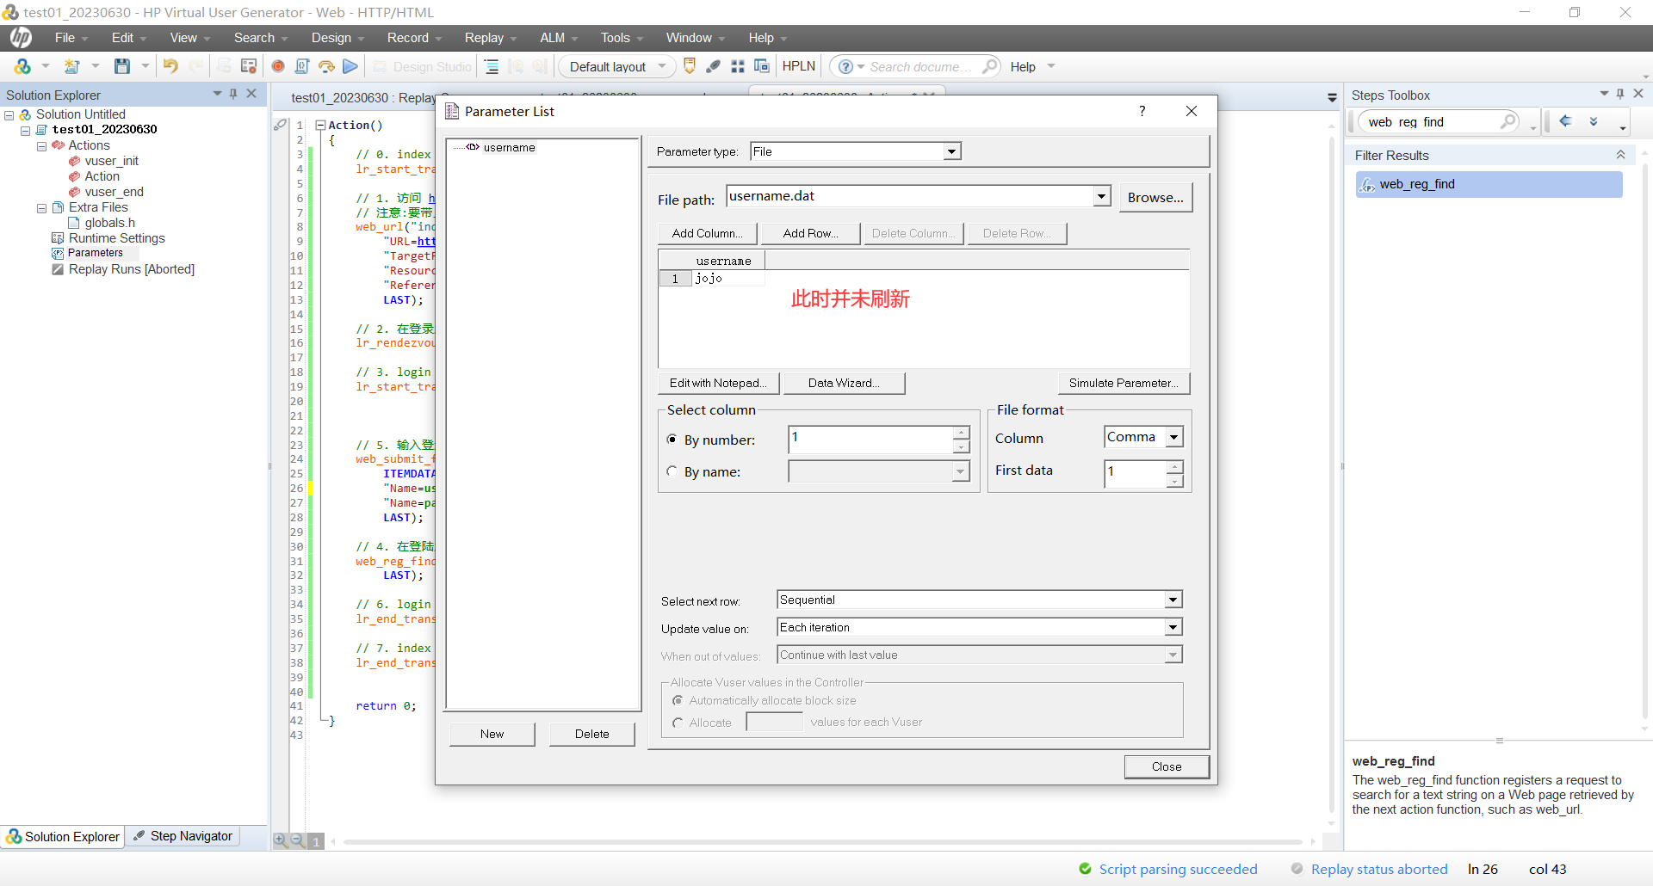Click the Save floppy disk icon

[122, 66]
